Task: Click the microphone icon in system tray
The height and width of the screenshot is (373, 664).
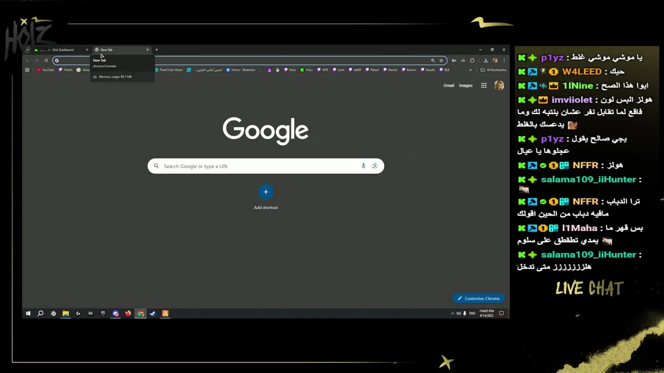Action: (x=464, y=313)
